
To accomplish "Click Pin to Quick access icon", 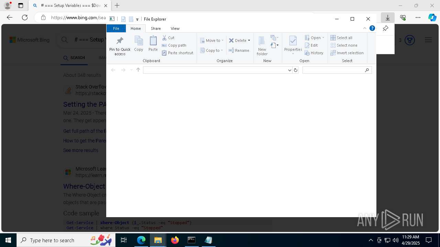I will tap(120, 46).
